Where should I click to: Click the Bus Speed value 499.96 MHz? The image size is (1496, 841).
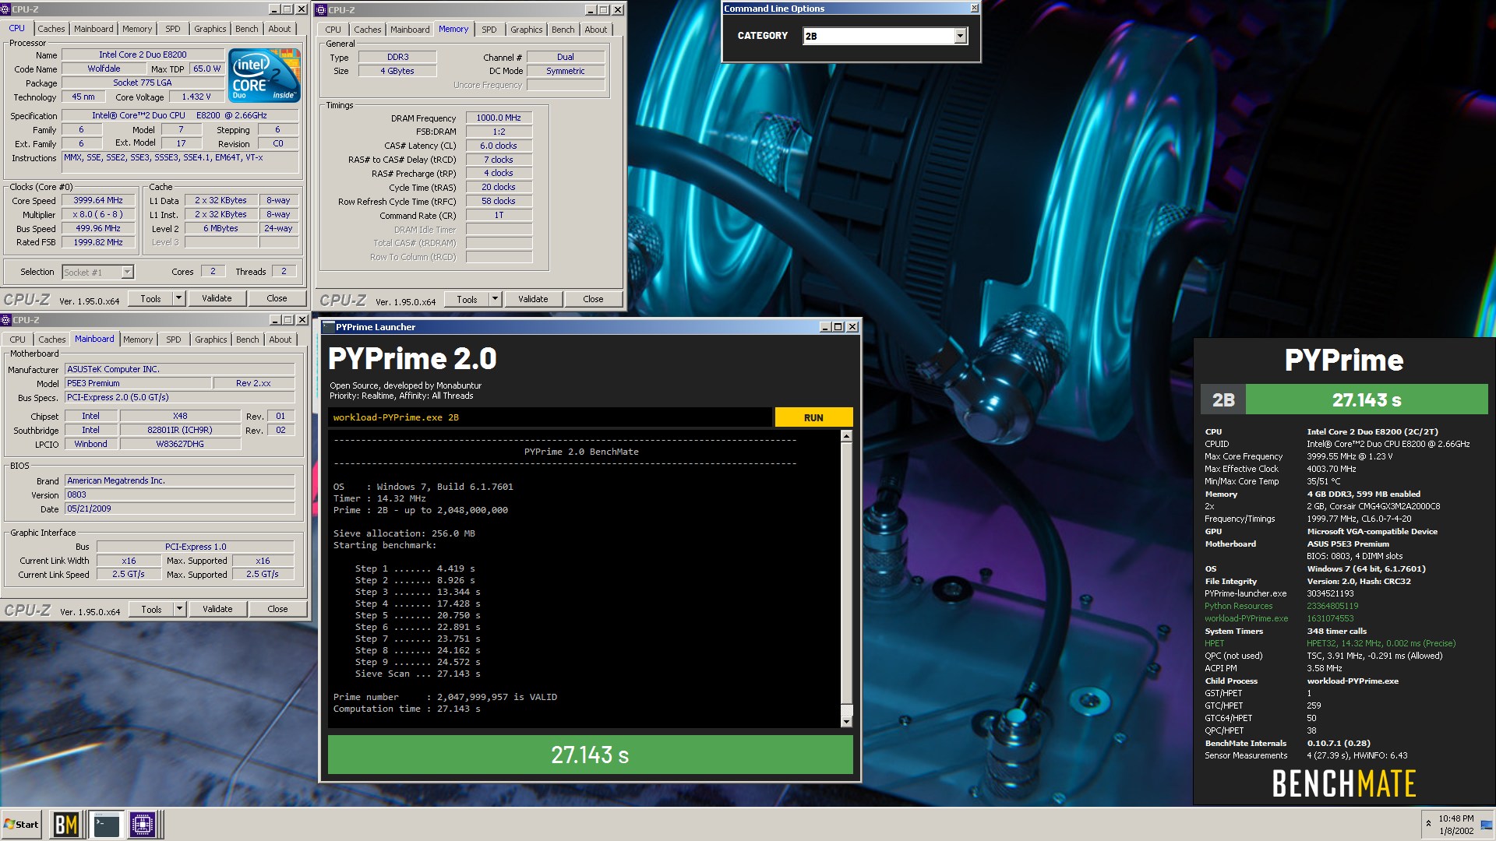coord(98,228)
